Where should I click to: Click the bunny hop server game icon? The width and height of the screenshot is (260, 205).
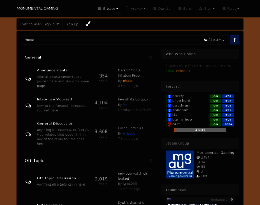point(169,120)
